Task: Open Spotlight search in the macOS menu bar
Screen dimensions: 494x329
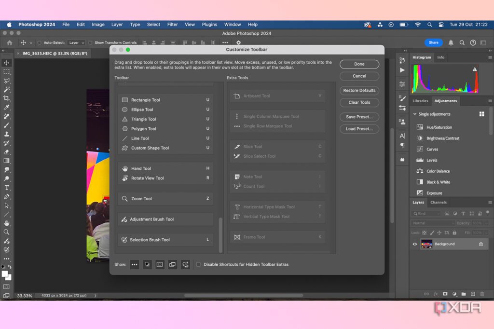Action: tap(429, 25)
